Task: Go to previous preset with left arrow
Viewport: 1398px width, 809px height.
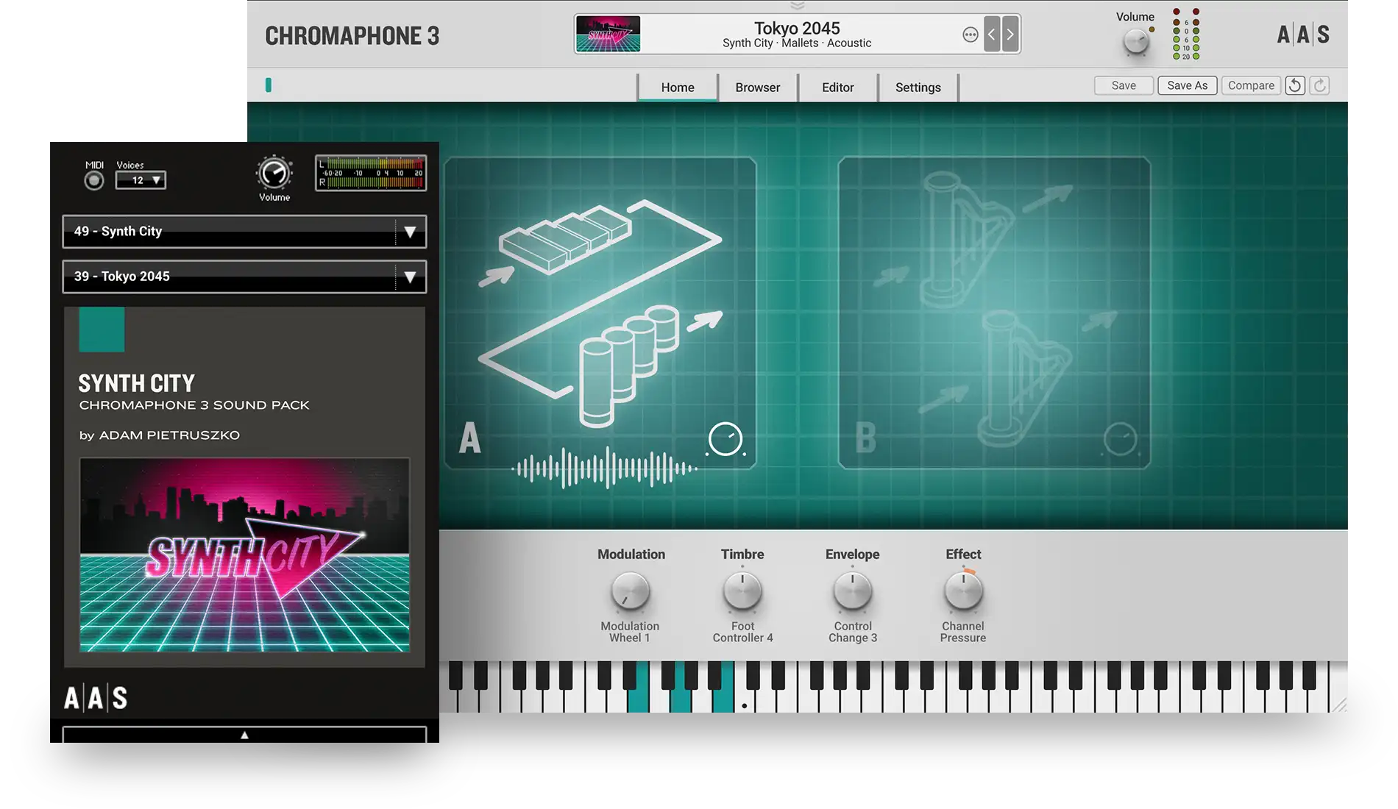Action: 992,35
